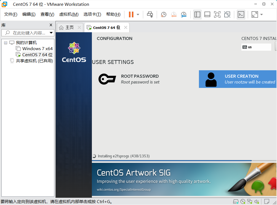Image resolution: width=277 pixels, height=205 pixels.
Task: Toggle the thumbnail bar view
Action: coord(207,15)
